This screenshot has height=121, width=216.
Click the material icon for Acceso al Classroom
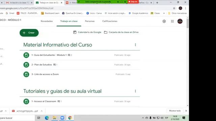click(26, 102)
